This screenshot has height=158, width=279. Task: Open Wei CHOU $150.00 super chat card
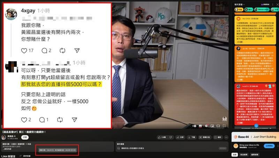point(255,30)
